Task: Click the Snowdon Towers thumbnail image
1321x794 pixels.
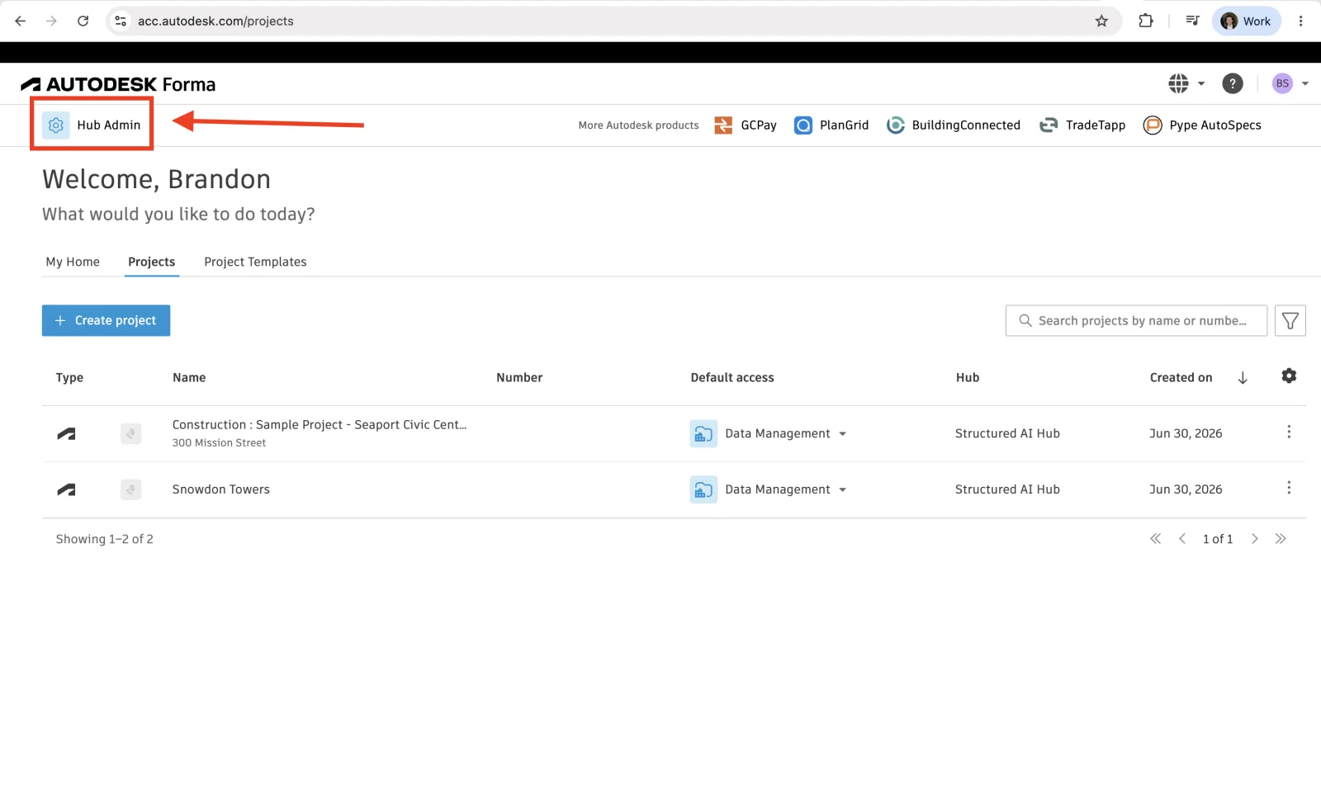Action: click(130, 489)
